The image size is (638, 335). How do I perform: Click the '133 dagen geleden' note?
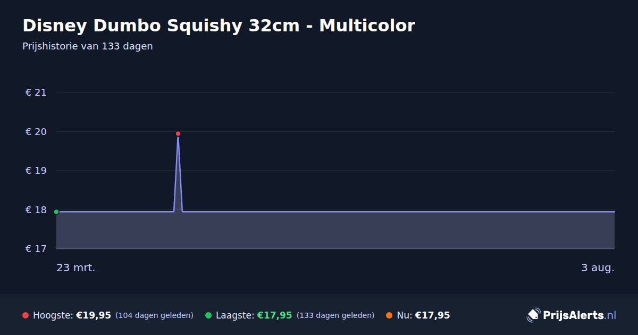[335, 315]
